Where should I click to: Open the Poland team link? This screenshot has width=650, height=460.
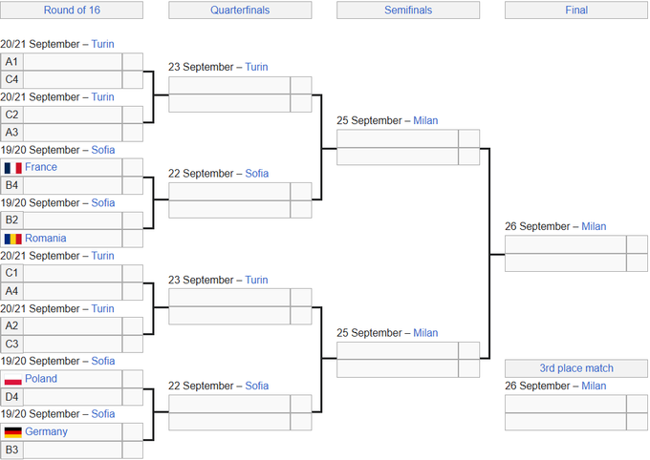click(x=41, y=379)
